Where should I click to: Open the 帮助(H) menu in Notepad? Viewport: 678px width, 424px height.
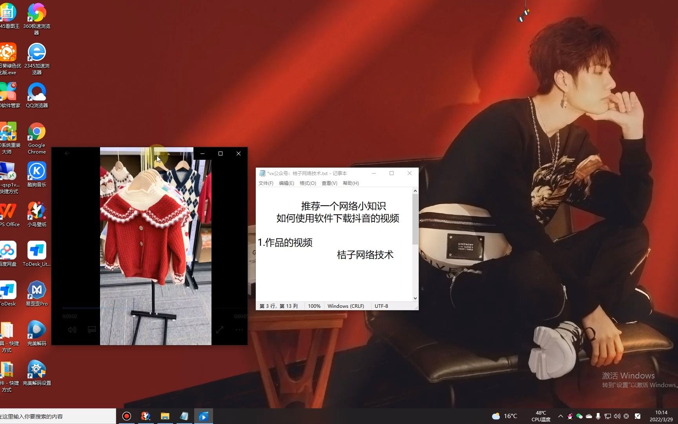click(351, 183)
